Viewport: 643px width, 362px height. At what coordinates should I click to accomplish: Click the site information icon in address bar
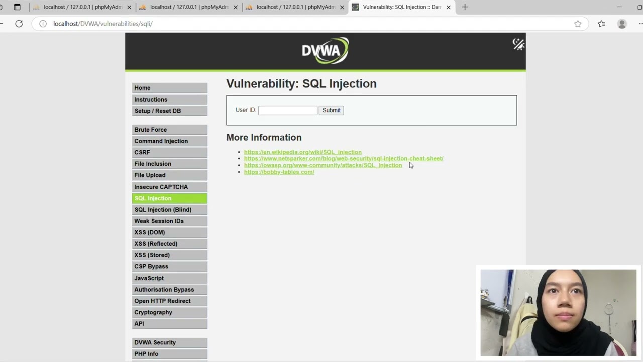(43, 24)
